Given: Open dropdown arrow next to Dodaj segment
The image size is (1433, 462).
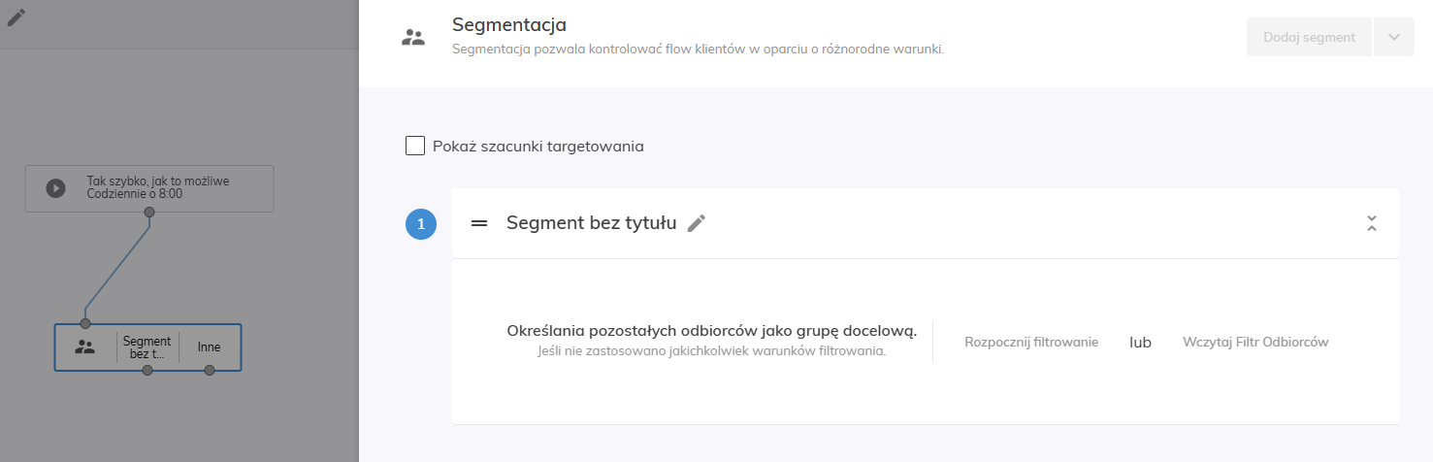Looking at the screenshot, I should tap(1394, 38).
